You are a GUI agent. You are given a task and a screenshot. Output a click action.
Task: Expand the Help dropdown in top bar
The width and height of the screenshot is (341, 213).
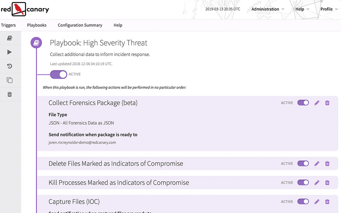(302, 9)
